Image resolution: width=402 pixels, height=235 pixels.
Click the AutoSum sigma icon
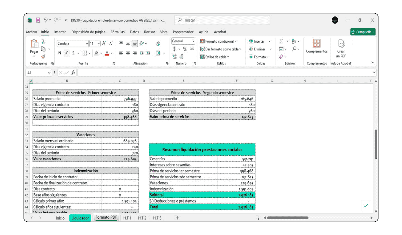[x=281, y=41]
